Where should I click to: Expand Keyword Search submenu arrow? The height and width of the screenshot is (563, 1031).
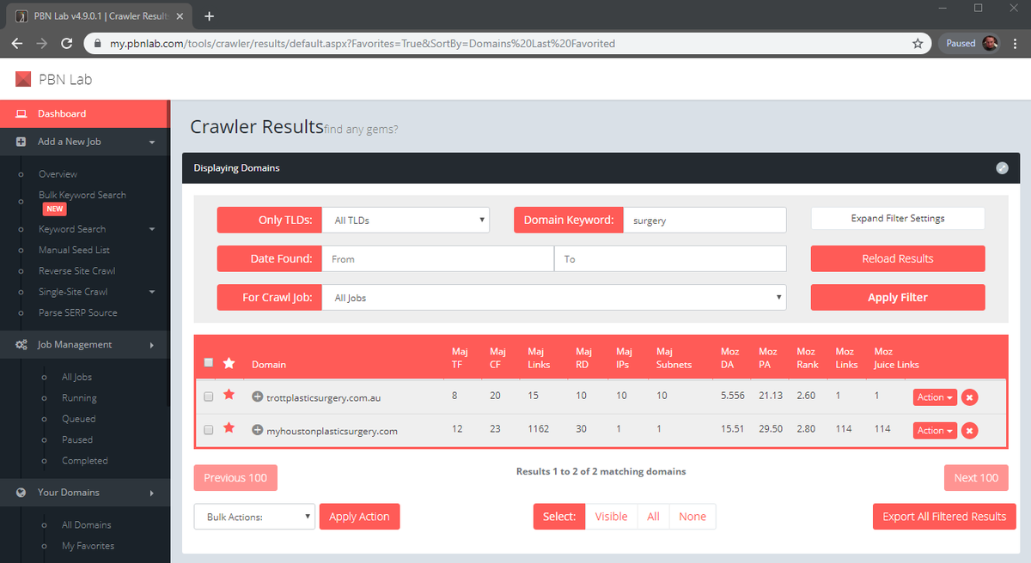tap(151, 229)
